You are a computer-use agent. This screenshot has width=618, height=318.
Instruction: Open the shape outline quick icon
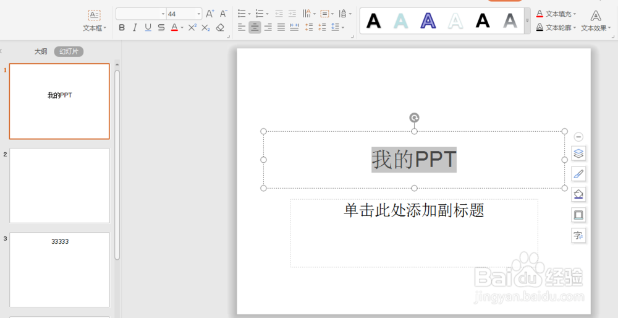point(578,215)
